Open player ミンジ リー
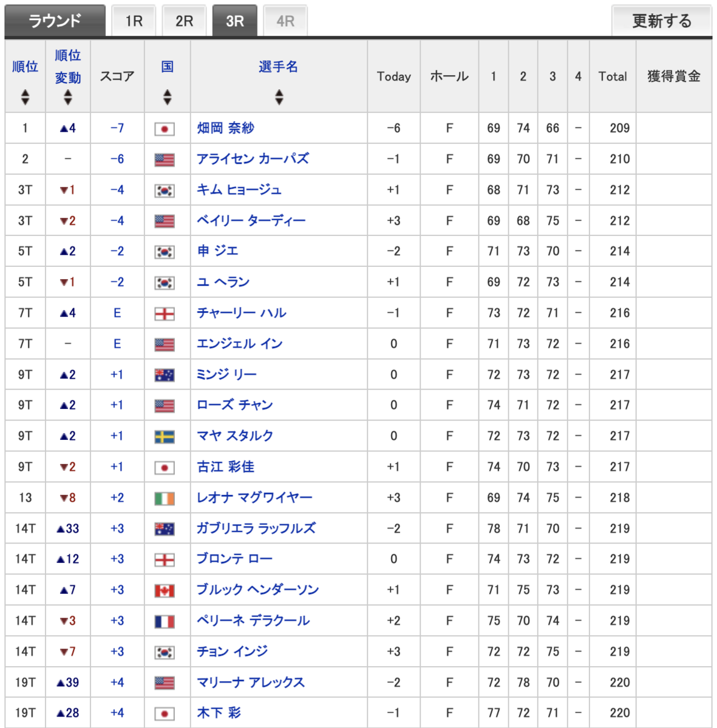The image size is (717, 728). point(226,375)
